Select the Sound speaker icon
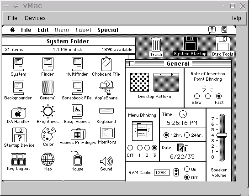The image size is (249, 196). (x=106, y=161)
